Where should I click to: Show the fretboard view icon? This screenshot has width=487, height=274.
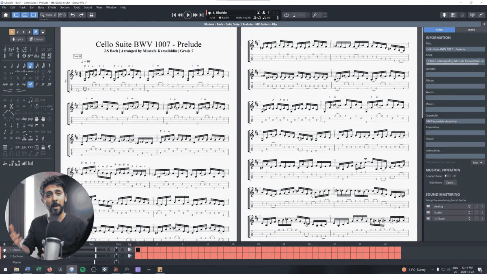point(444,15)
